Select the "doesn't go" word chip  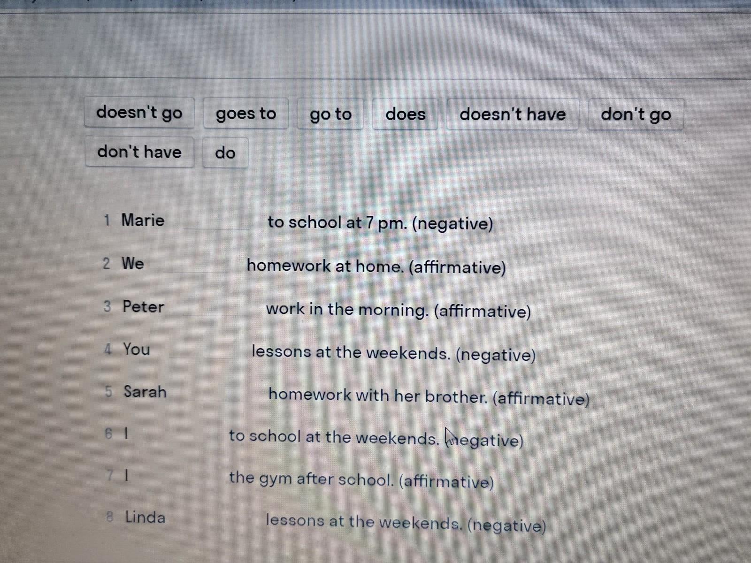[139, 113]
